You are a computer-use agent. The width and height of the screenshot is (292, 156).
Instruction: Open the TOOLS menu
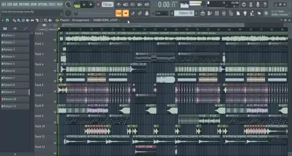tap(52, 4)
